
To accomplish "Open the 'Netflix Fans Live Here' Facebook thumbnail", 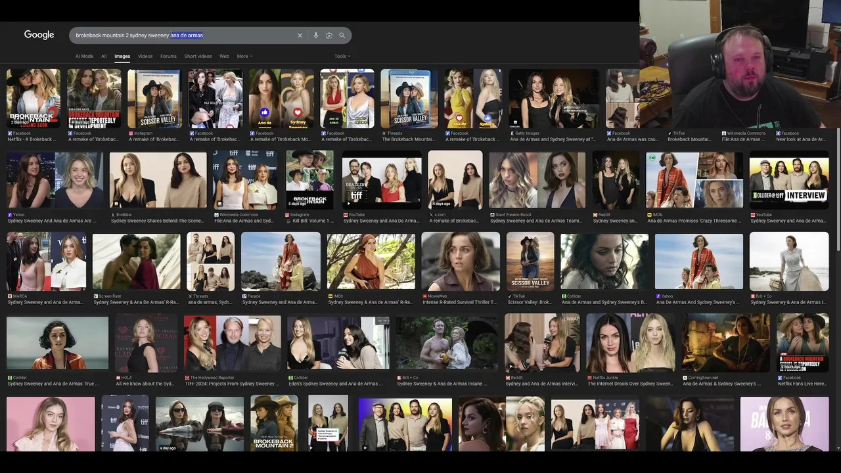I will pyautogui.click(x=803, y=342).
